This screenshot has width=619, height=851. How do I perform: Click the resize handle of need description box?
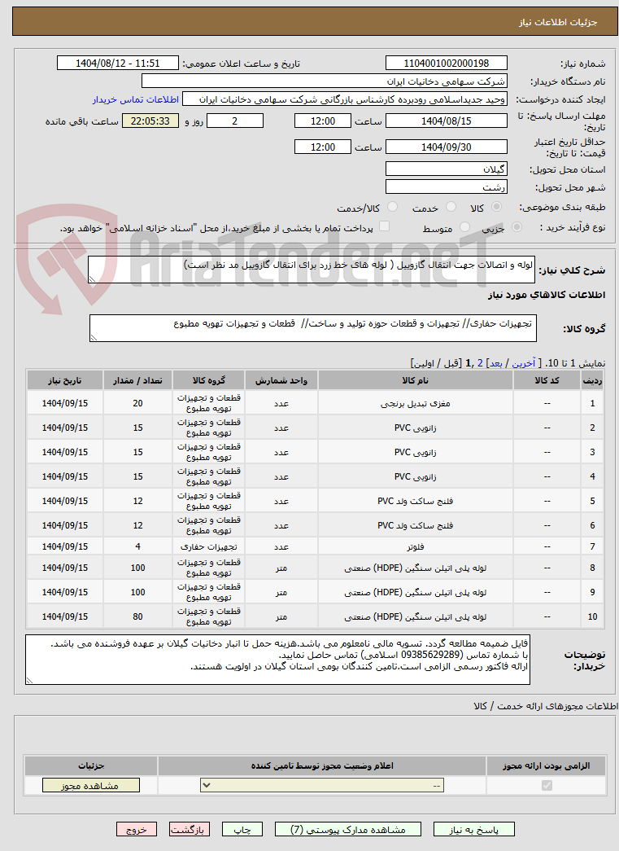(x=92, y=279)
